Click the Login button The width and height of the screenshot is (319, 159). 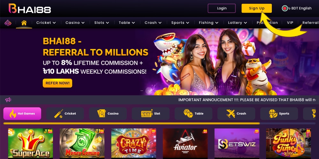click(222, 8)
